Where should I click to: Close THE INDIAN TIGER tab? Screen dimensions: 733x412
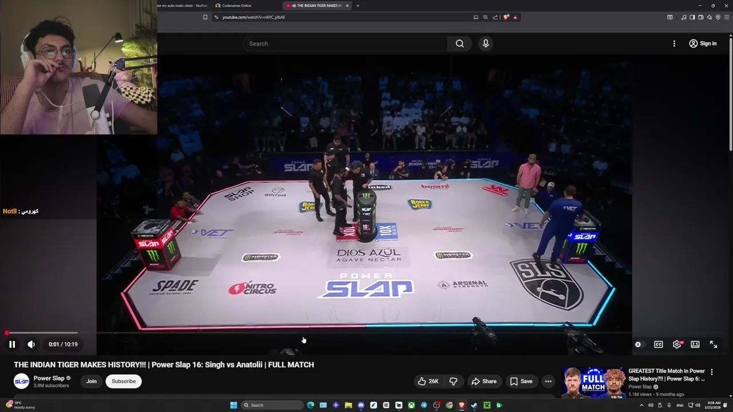pyautogui.click(x=347, y=6)
